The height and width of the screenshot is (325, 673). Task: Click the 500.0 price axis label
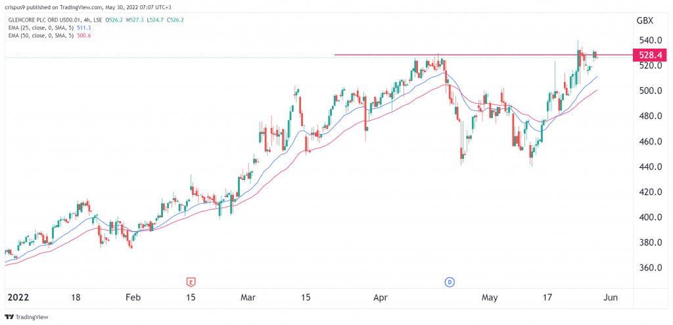(649, 91)
